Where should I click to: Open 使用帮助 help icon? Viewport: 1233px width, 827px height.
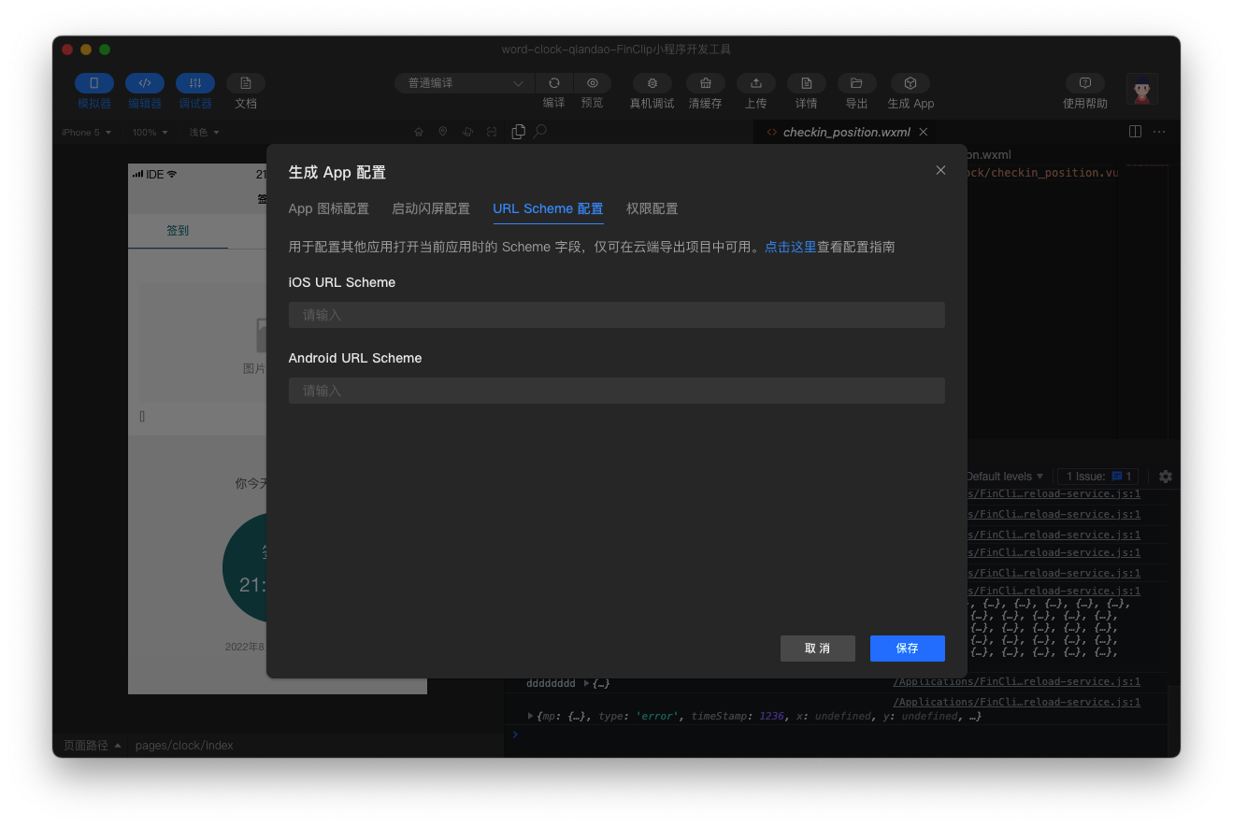pos(1085,83)
